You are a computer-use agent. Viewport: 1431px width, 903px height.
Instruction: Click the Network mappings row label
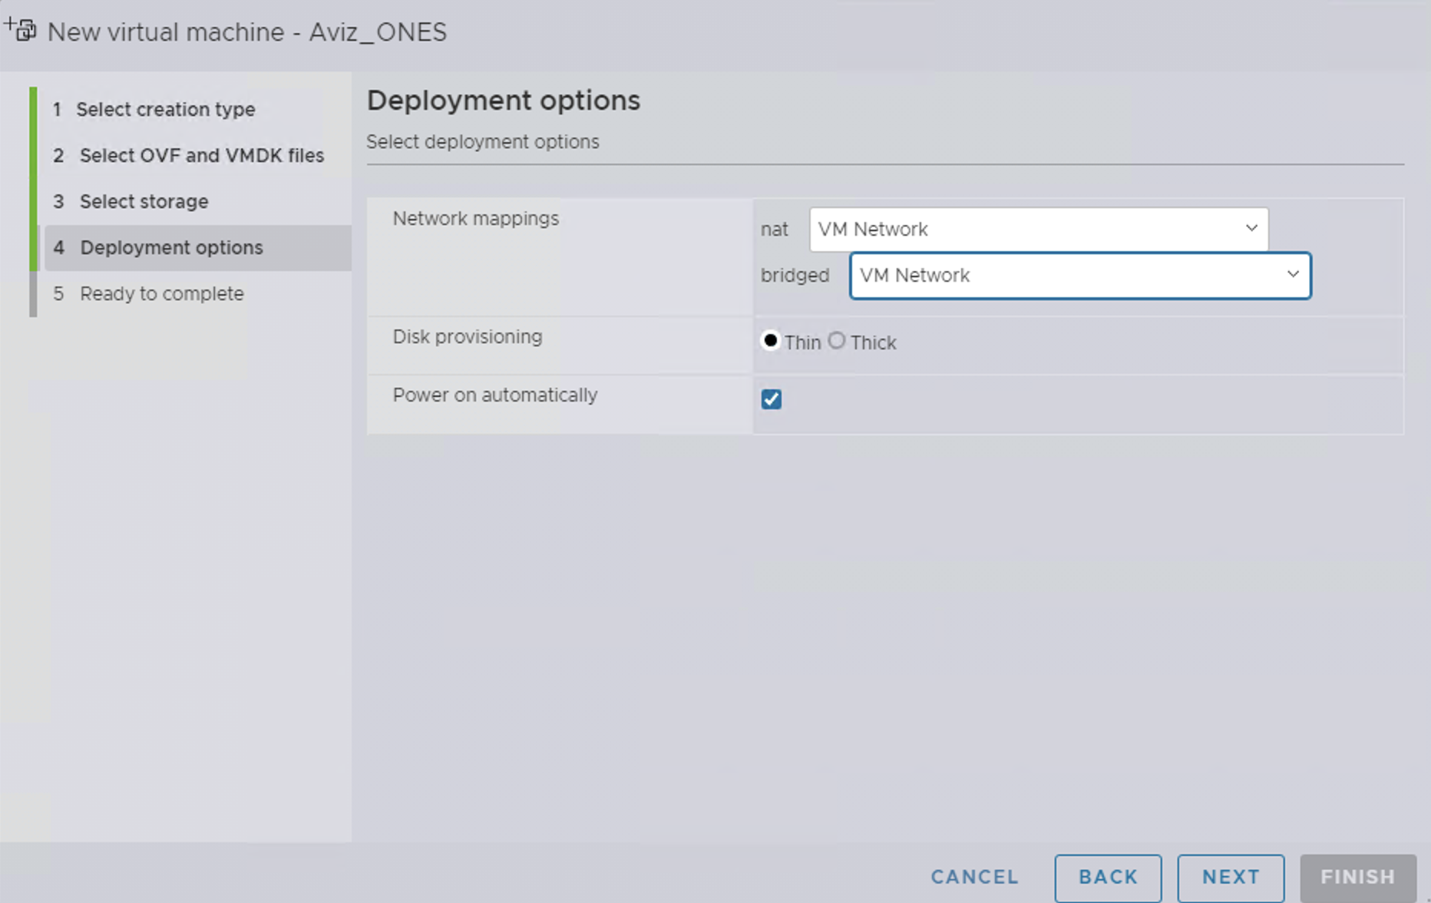click(475, 219)
